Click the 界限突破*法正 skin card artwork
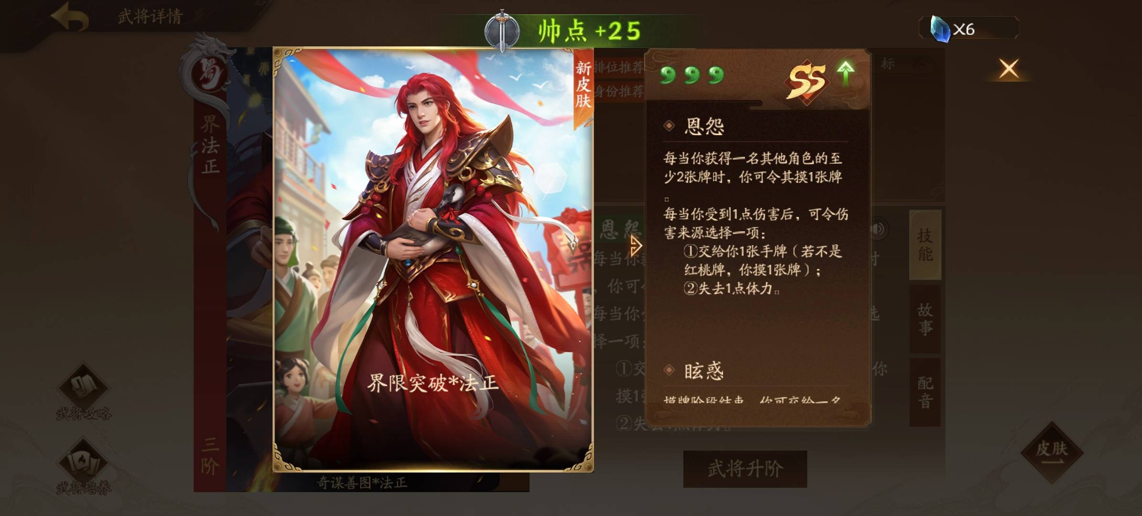Viewport: 1142px width, 516px height. (x=433, y=259)
